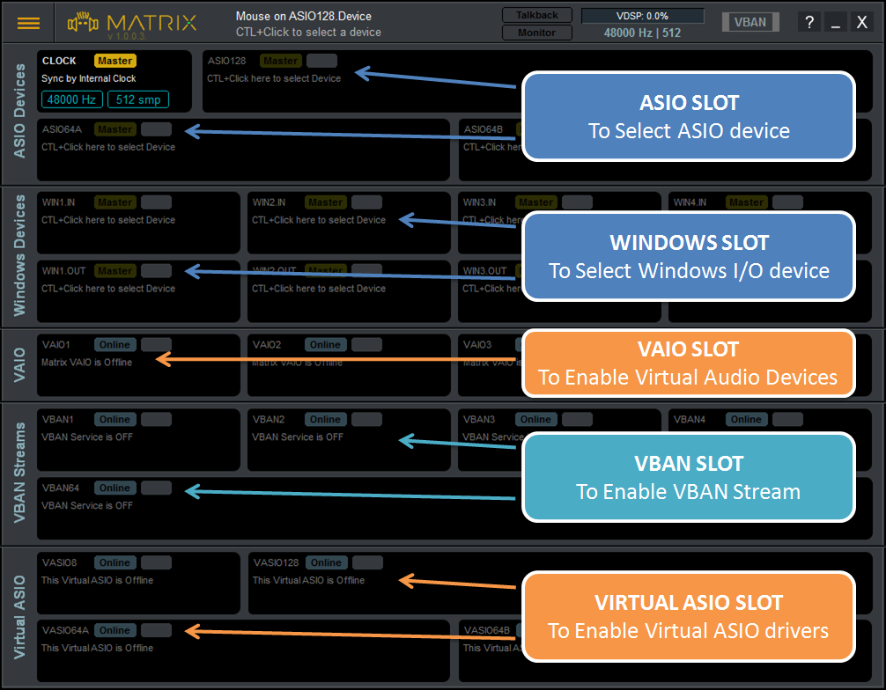This screenshot has width=886, height=690.
Task: Toggle Master on the ASIO64A slot
Action: (x=115, y=129)
